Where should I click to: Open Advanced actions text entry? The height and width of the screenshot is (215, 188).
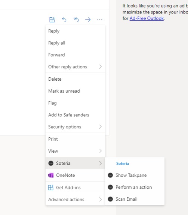(x=66, y=199)
